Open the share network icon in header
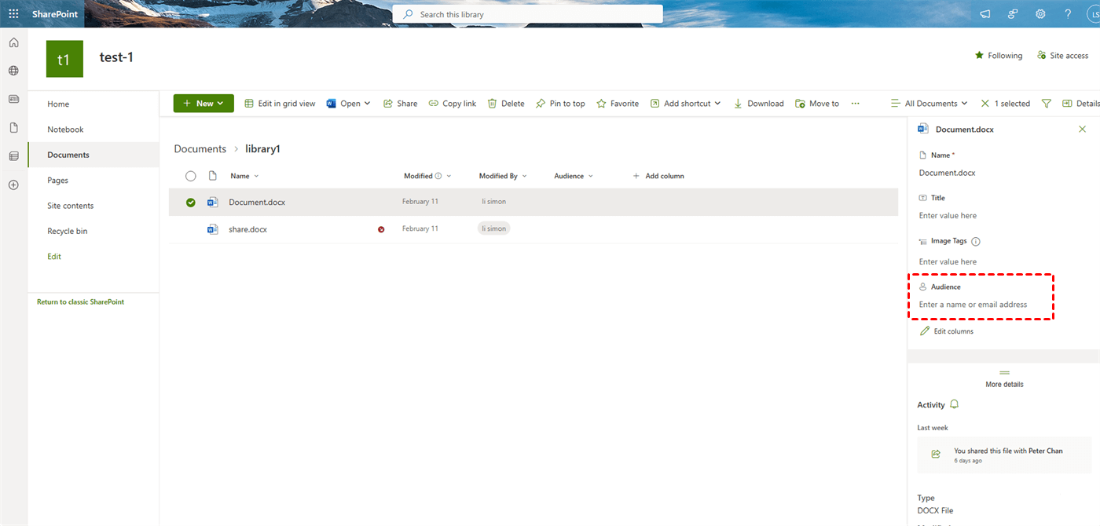The image size is (1100, 526). point(1013,14)
